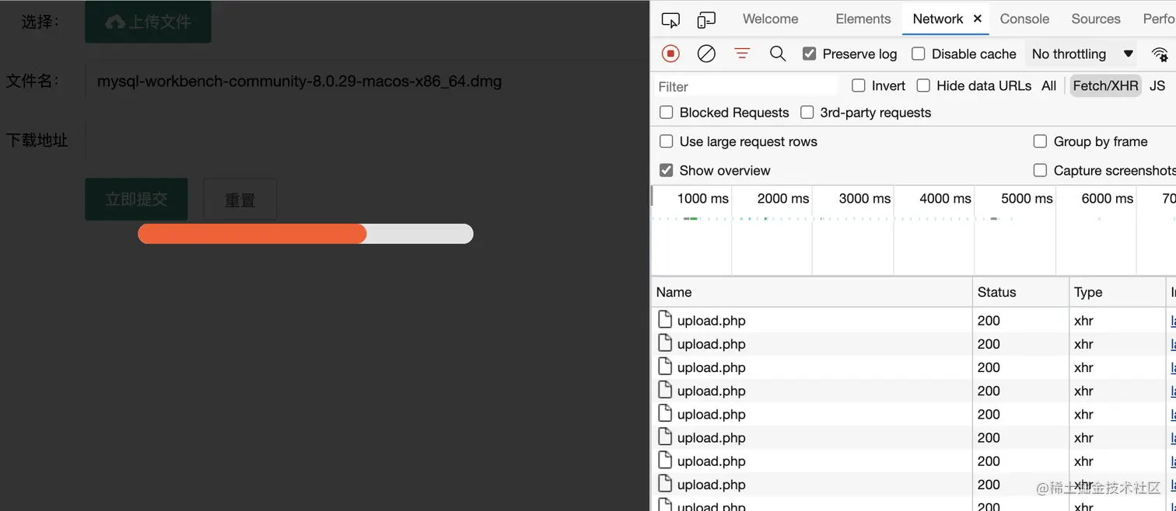Check the Invert filter checkbox
This screenshot has height=511, width=1176.
[x=859, y=85]
